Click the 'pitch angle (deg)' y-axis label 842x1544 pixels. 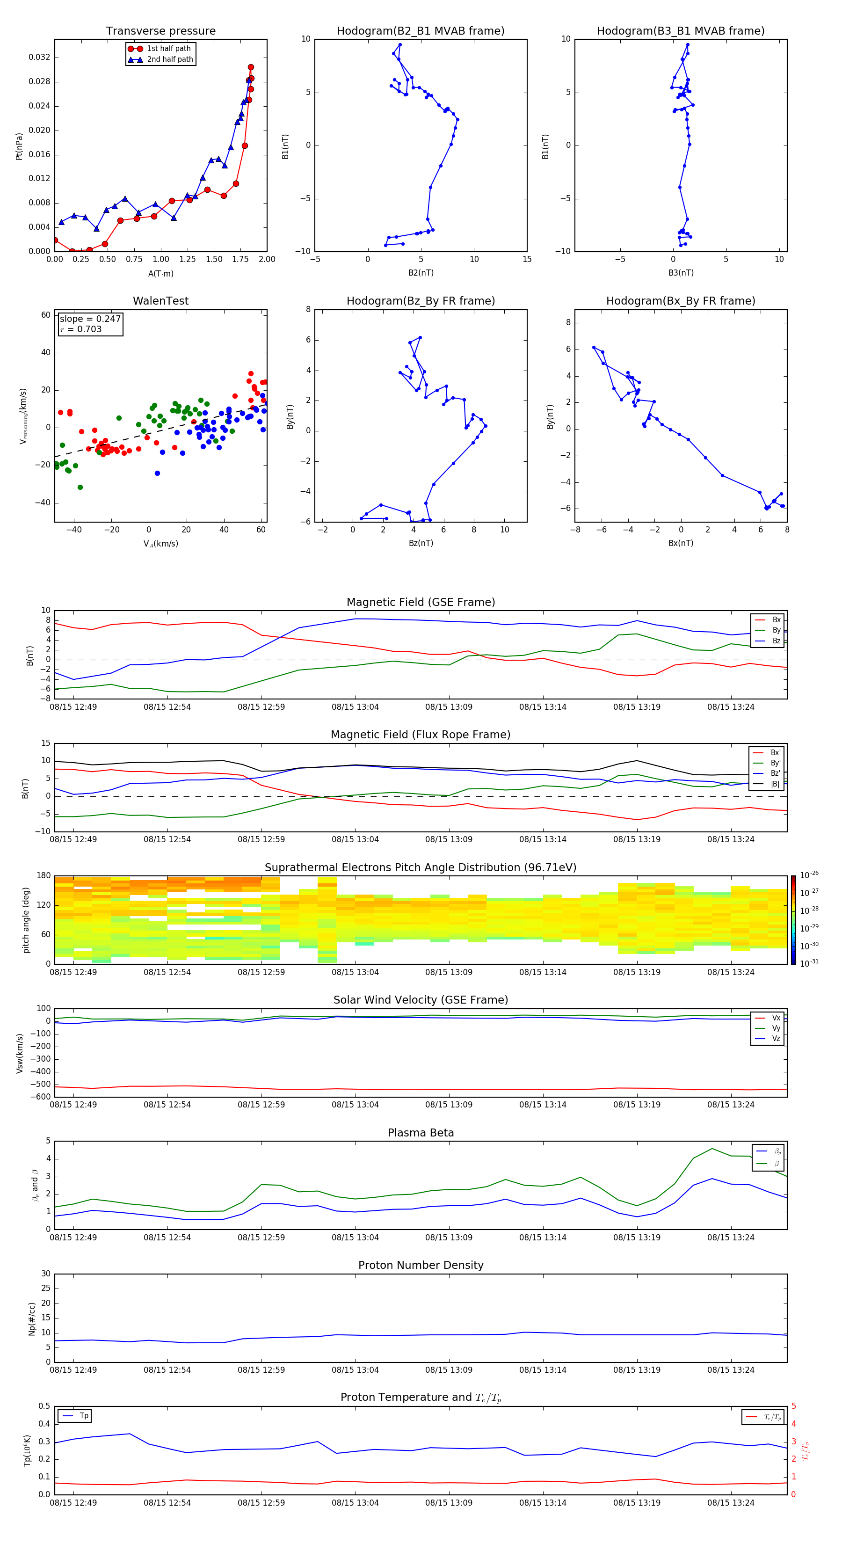(x=26, y=920)
